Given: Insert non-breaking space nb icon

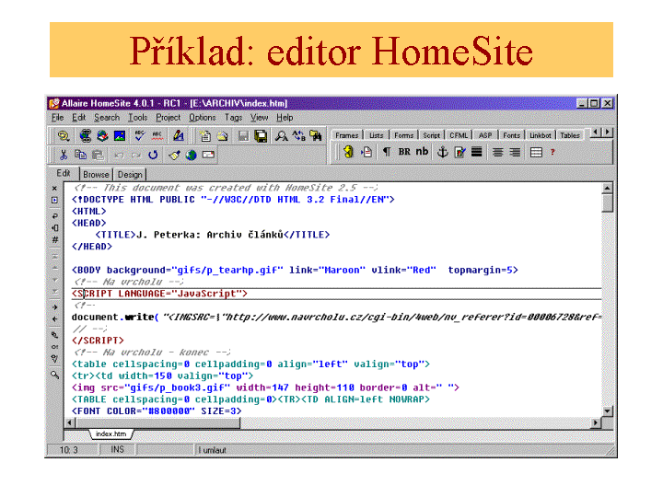Looking at the screenshot, I should click(422, 152).
